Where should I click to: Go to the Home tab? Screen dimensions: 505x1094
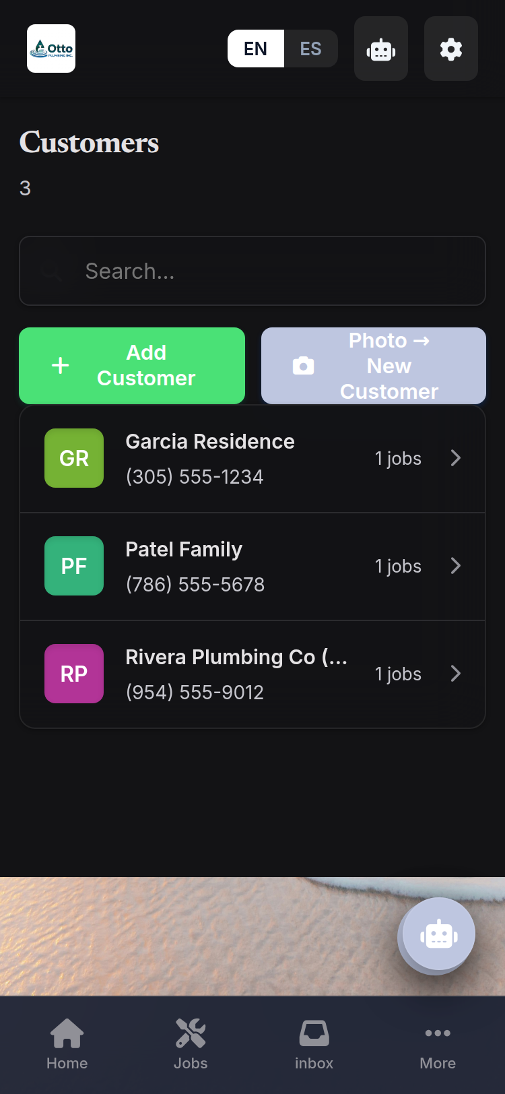[67, 1044]
